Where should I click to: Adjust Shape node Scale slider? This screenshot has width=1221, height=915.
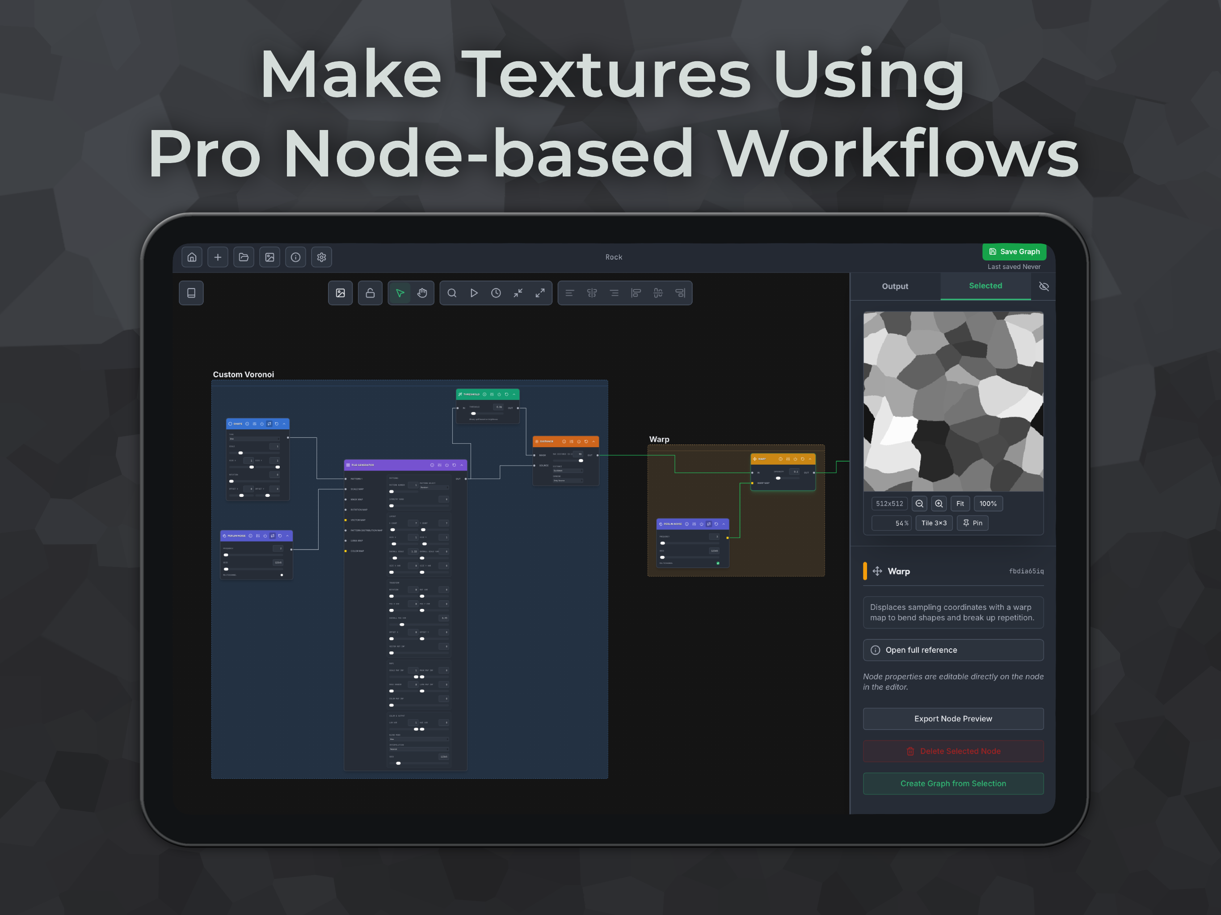[254, 453]
